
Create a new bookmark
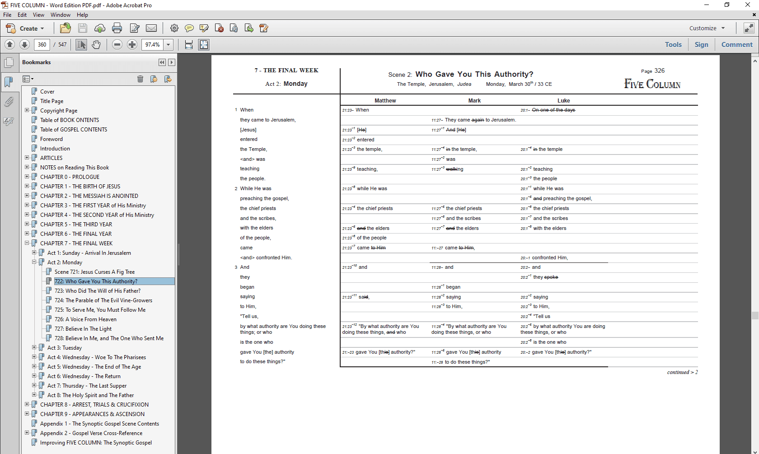coord(154,79)
